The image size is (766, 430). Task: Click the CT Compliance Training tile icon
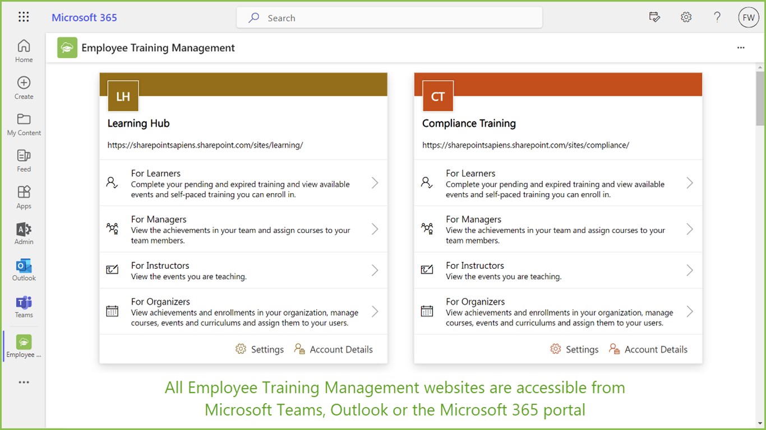pyautogui.click(x=438, y=96)
